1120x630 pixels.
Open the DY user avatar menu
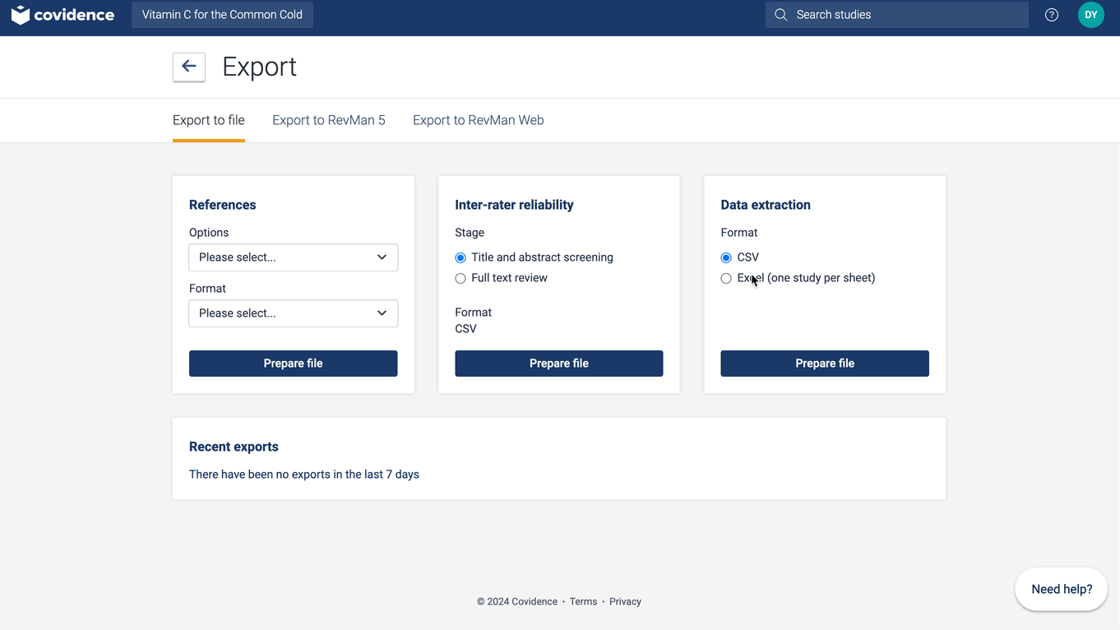click(1090, 15)
